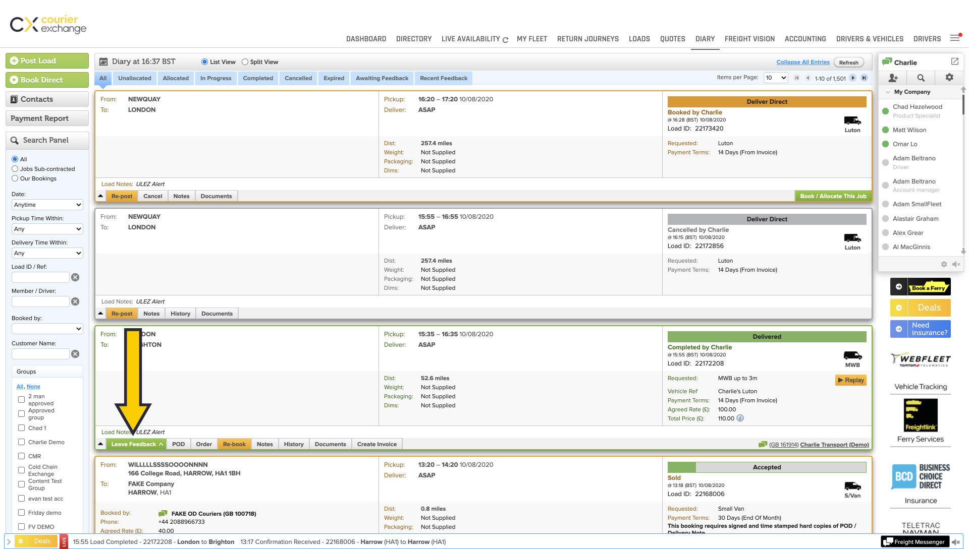
Task: Click Collapse All Entries link
Action: (802, 62)
